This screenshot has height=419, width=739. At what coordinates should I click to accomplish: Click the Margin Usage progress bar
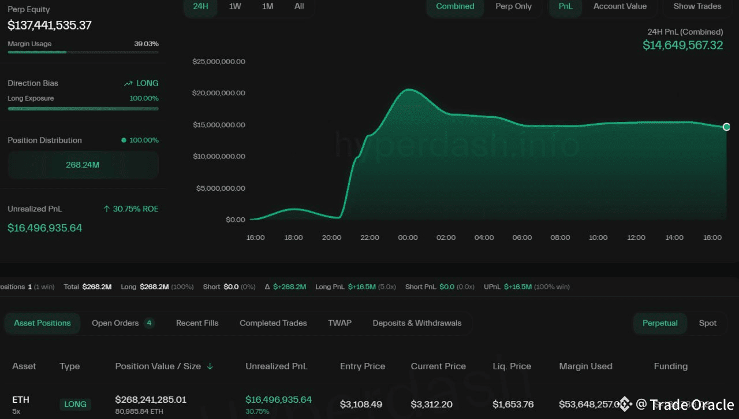click(83, 52)
